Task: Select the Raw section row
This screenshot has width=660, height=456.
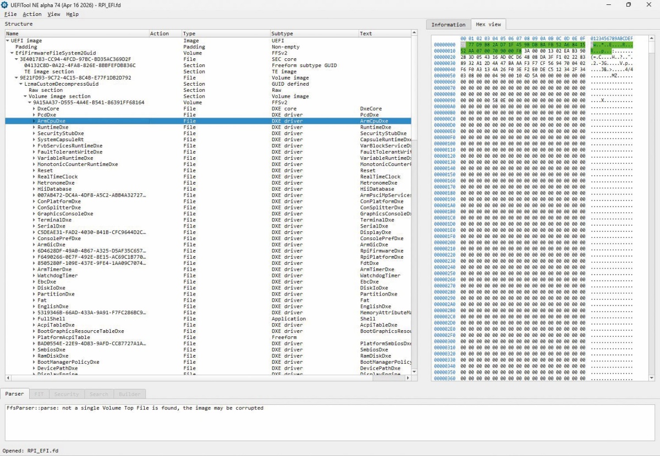Action: 208,90
